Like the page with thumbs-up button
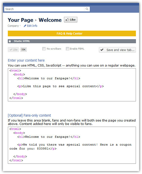 pos(70,20)
